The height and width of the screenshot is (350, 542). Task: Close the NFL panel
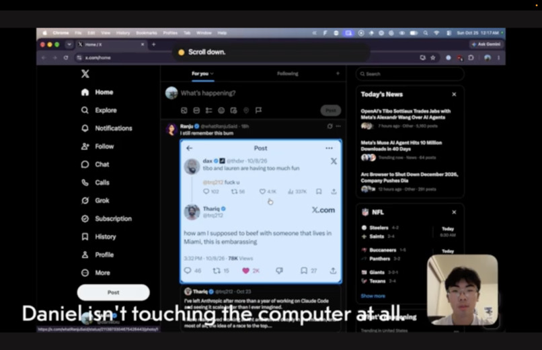click(x=454, y=212)
